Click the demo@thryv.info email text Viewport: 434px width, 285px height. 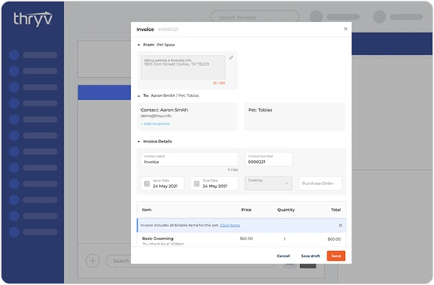(156, 116)
